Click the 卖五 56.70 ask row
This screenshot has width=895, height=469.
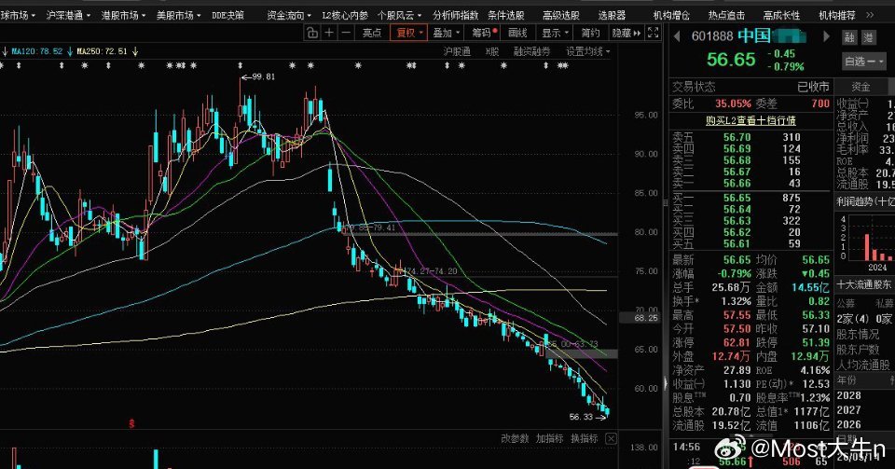click(750, 137)
